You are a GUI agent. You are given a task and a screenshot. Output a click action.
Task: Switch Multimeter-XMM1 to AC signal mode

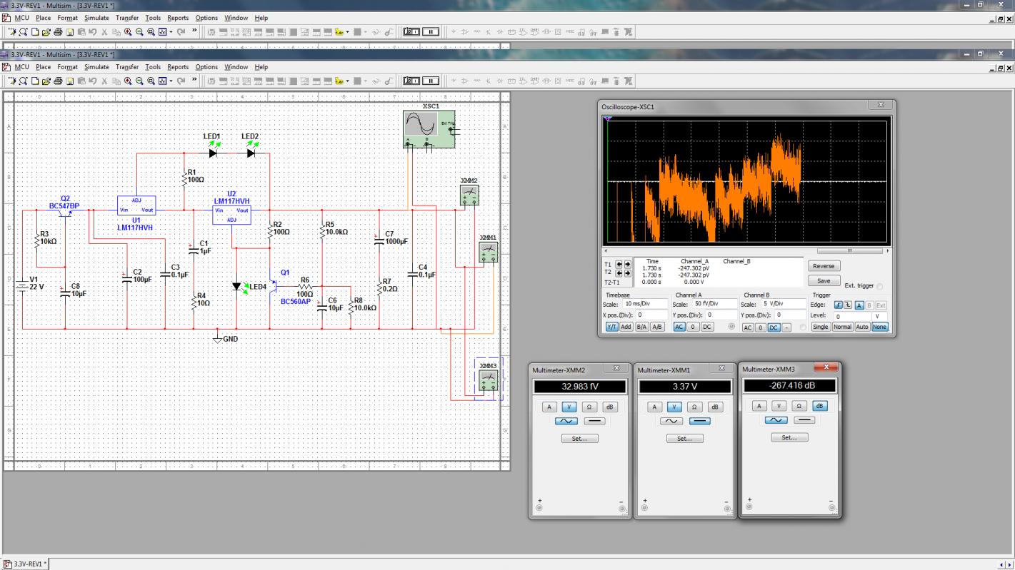pos(671,422)
